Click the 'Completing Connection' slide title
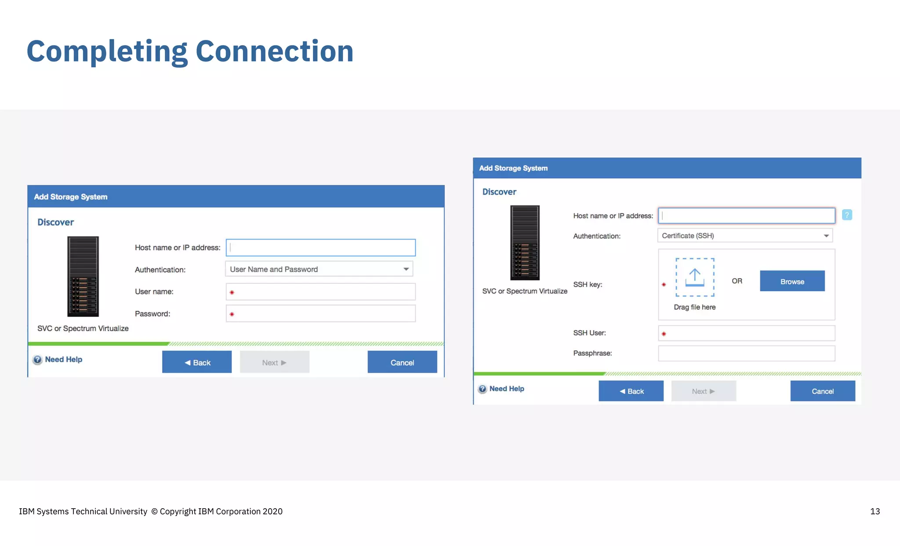The image size is (900, 546). point(190,51)
